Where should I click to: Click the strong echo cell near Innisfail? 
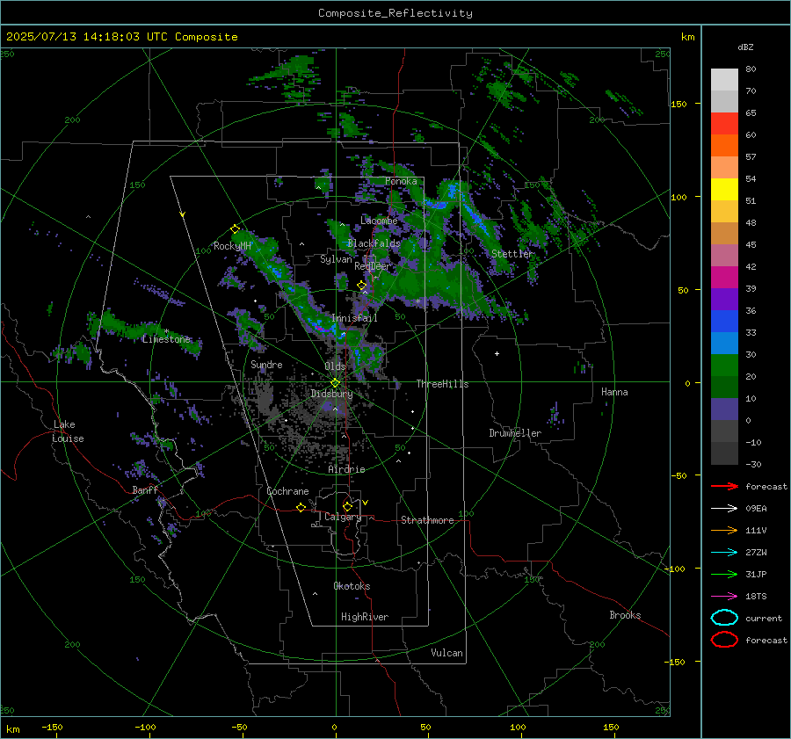pos(320,326)
